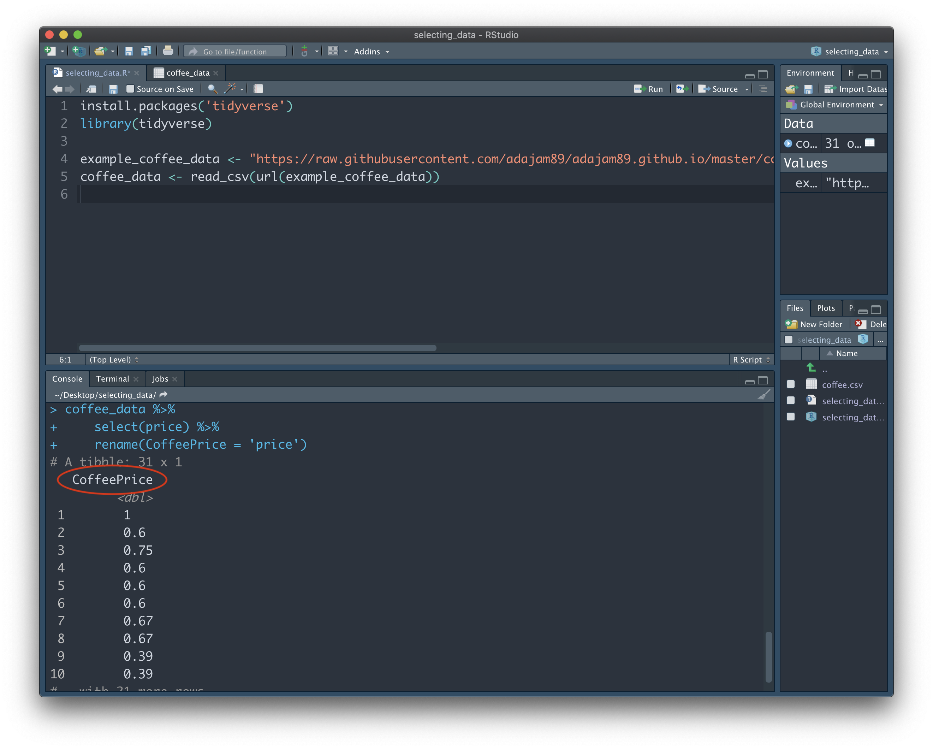The image size is (933, 749).
Task: Open the Global Environment dropdown
Action: 835,105
